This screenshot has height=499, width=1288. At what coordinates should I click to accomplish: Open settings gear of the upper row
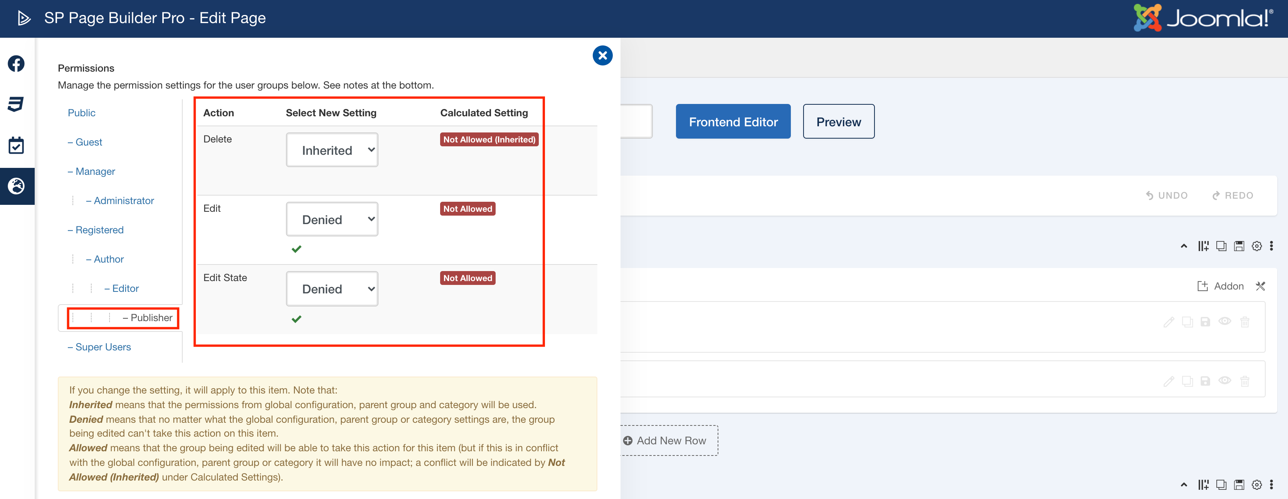pyautogui.click(x=1256, y=246)
